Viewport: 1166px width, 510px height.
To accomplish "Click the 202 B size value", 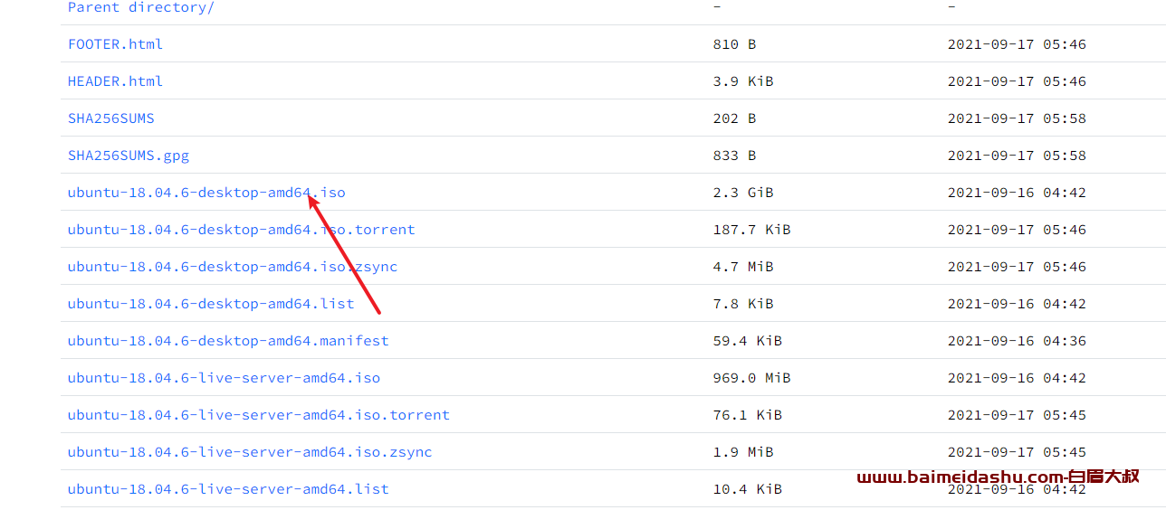I will pyautogui.click(x=734, y=118).
